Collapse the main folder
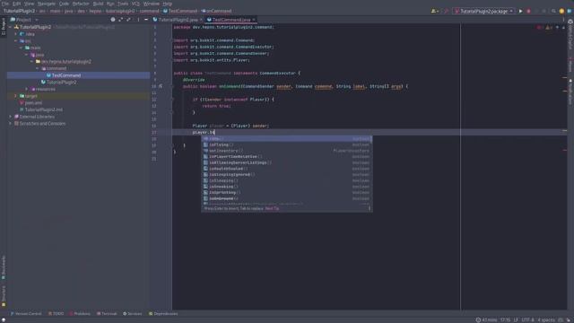Image resolution: width=574 pixels, height=323 pixels. [x=21, y=48]
